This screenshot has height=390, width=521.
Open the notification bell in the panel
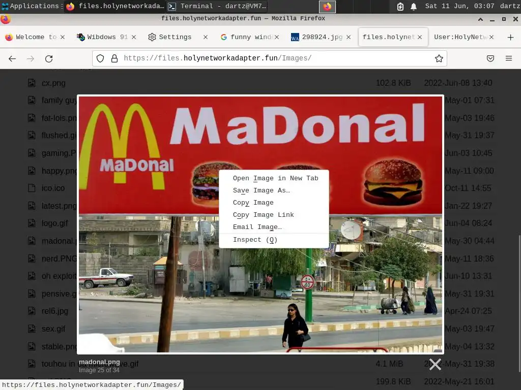click(x=413, y=6)
